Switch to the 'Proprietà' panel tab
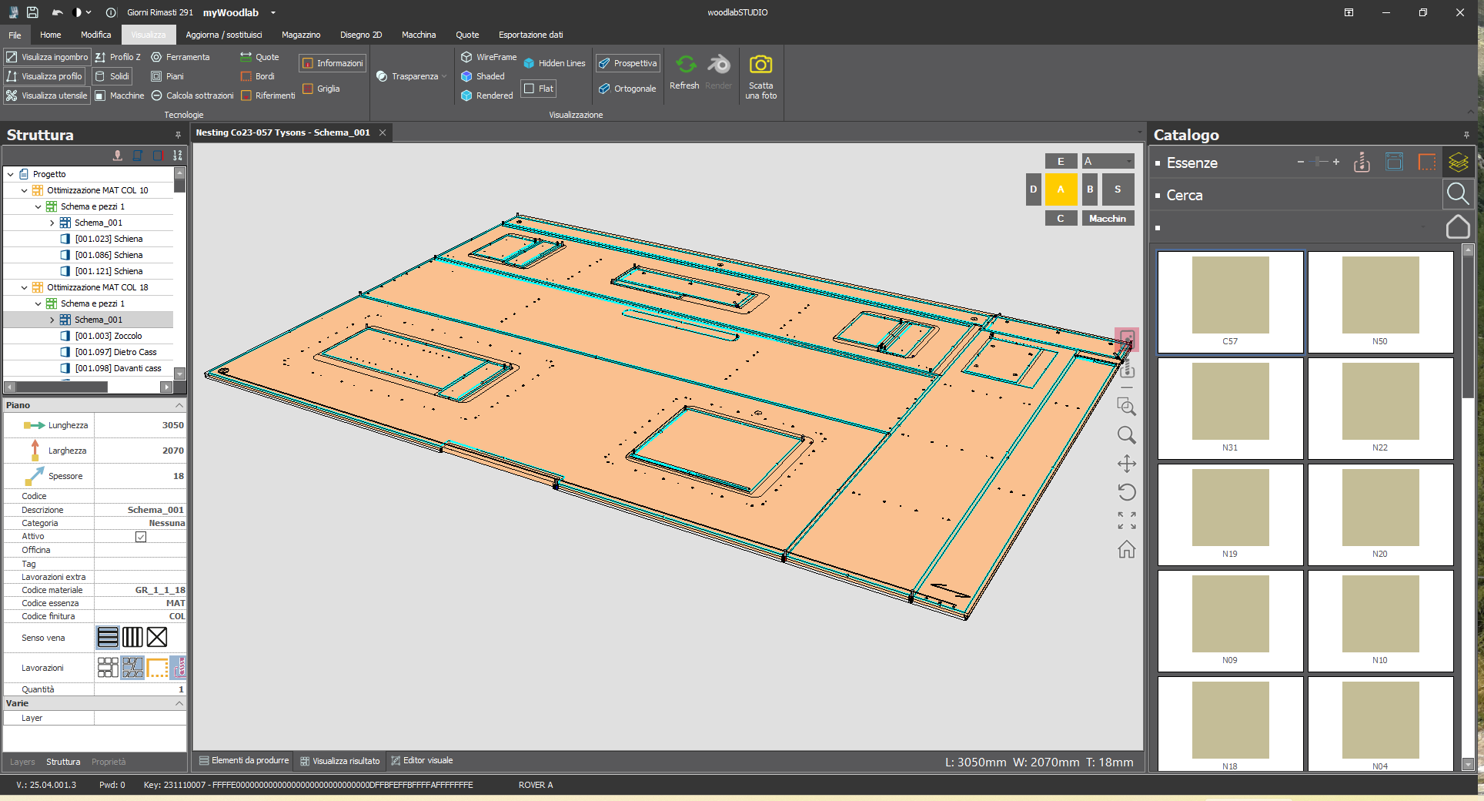Image resolution: width=1484 pixels, height=801 pixels. click(x=109, y=762)
